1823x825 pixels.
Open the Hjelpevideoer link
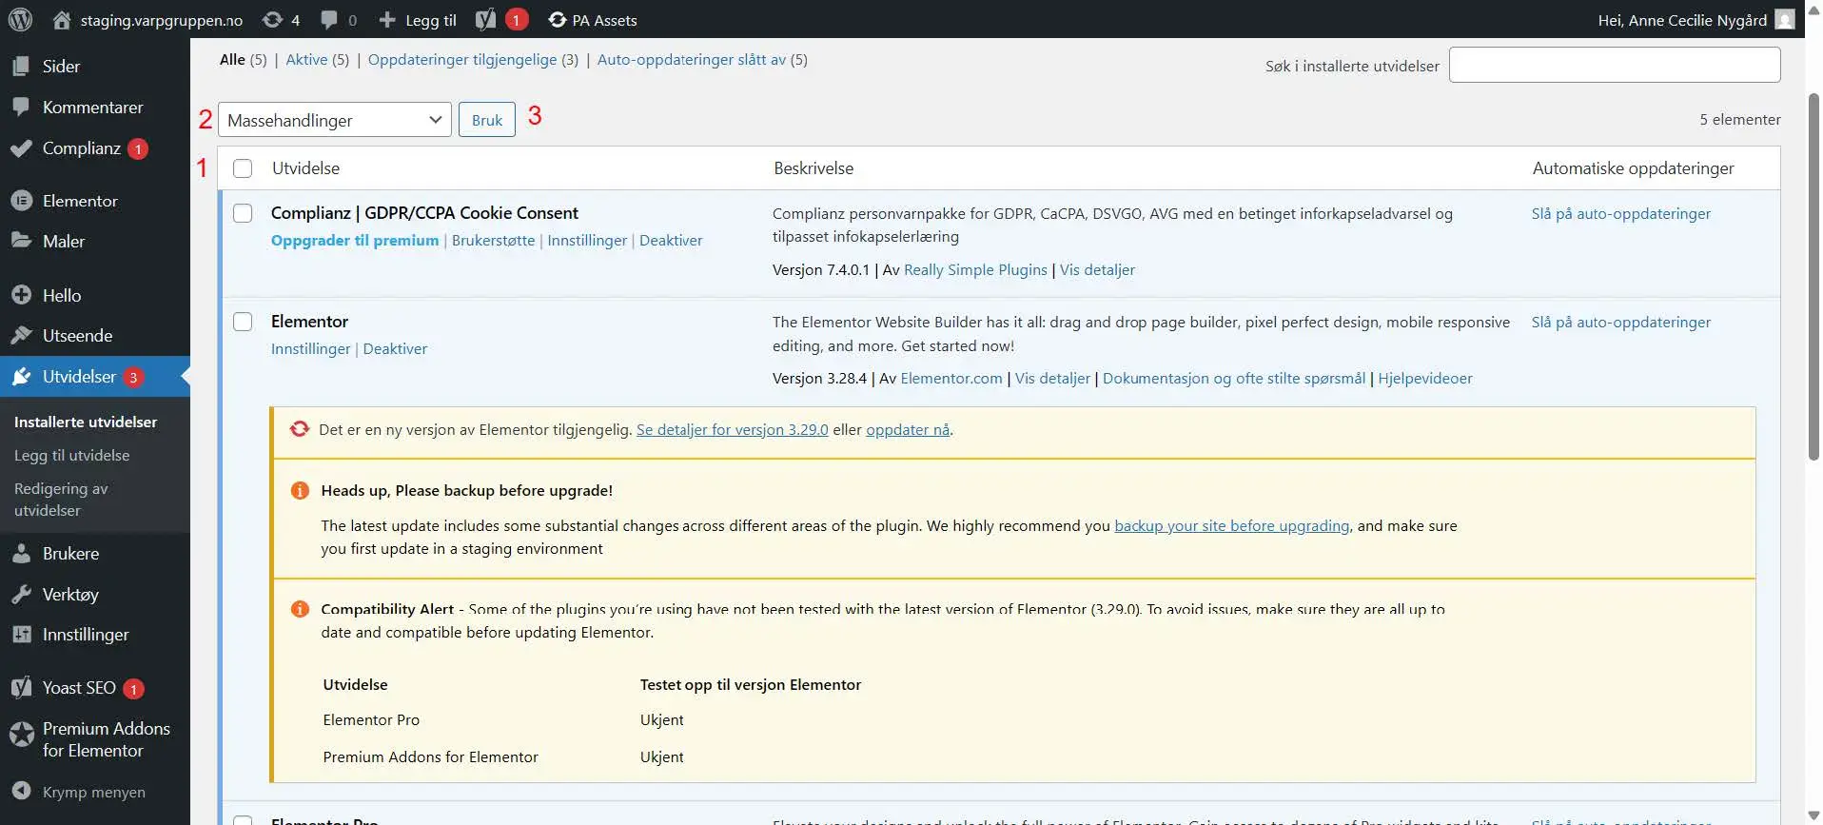1425,378
